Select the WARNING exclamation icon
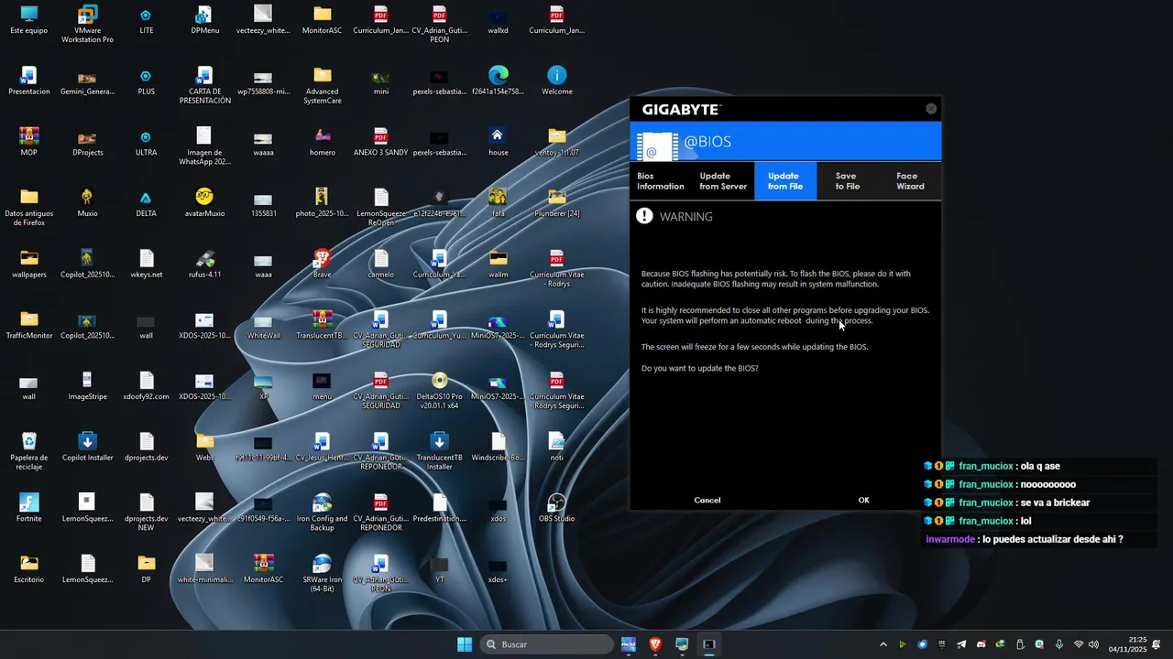 (x=645, y=216)
